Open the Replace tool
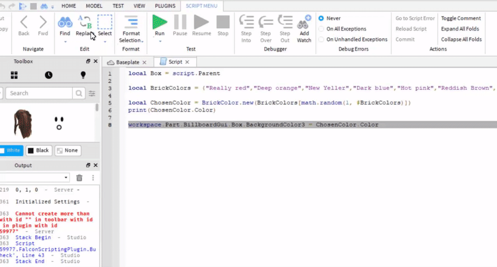497x267 pixels. 84,22
